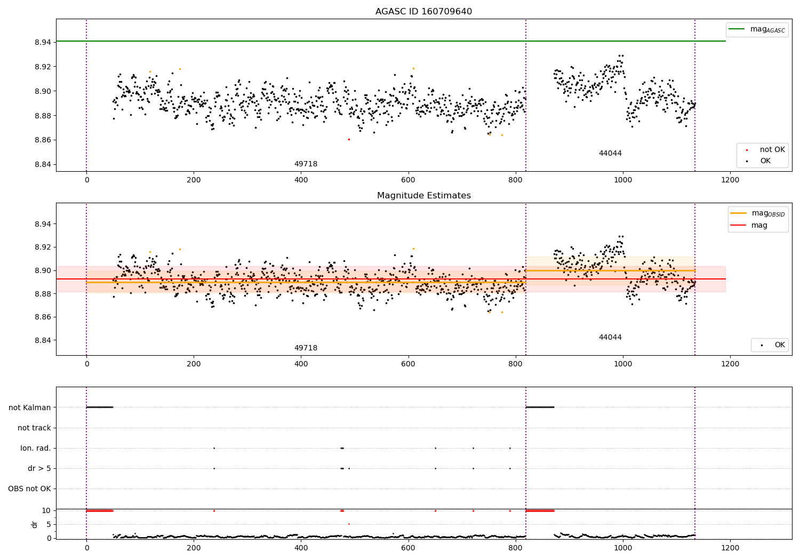The image size is (800, 560).
Task: Click the 8.92 y-tick label in the top plot
Action: tap(43, 67)
